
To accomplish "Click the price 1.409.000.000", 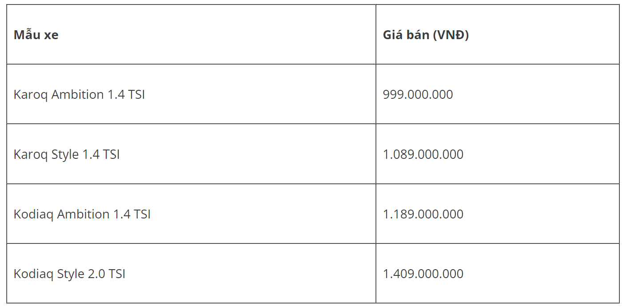I will pos(423,274).
